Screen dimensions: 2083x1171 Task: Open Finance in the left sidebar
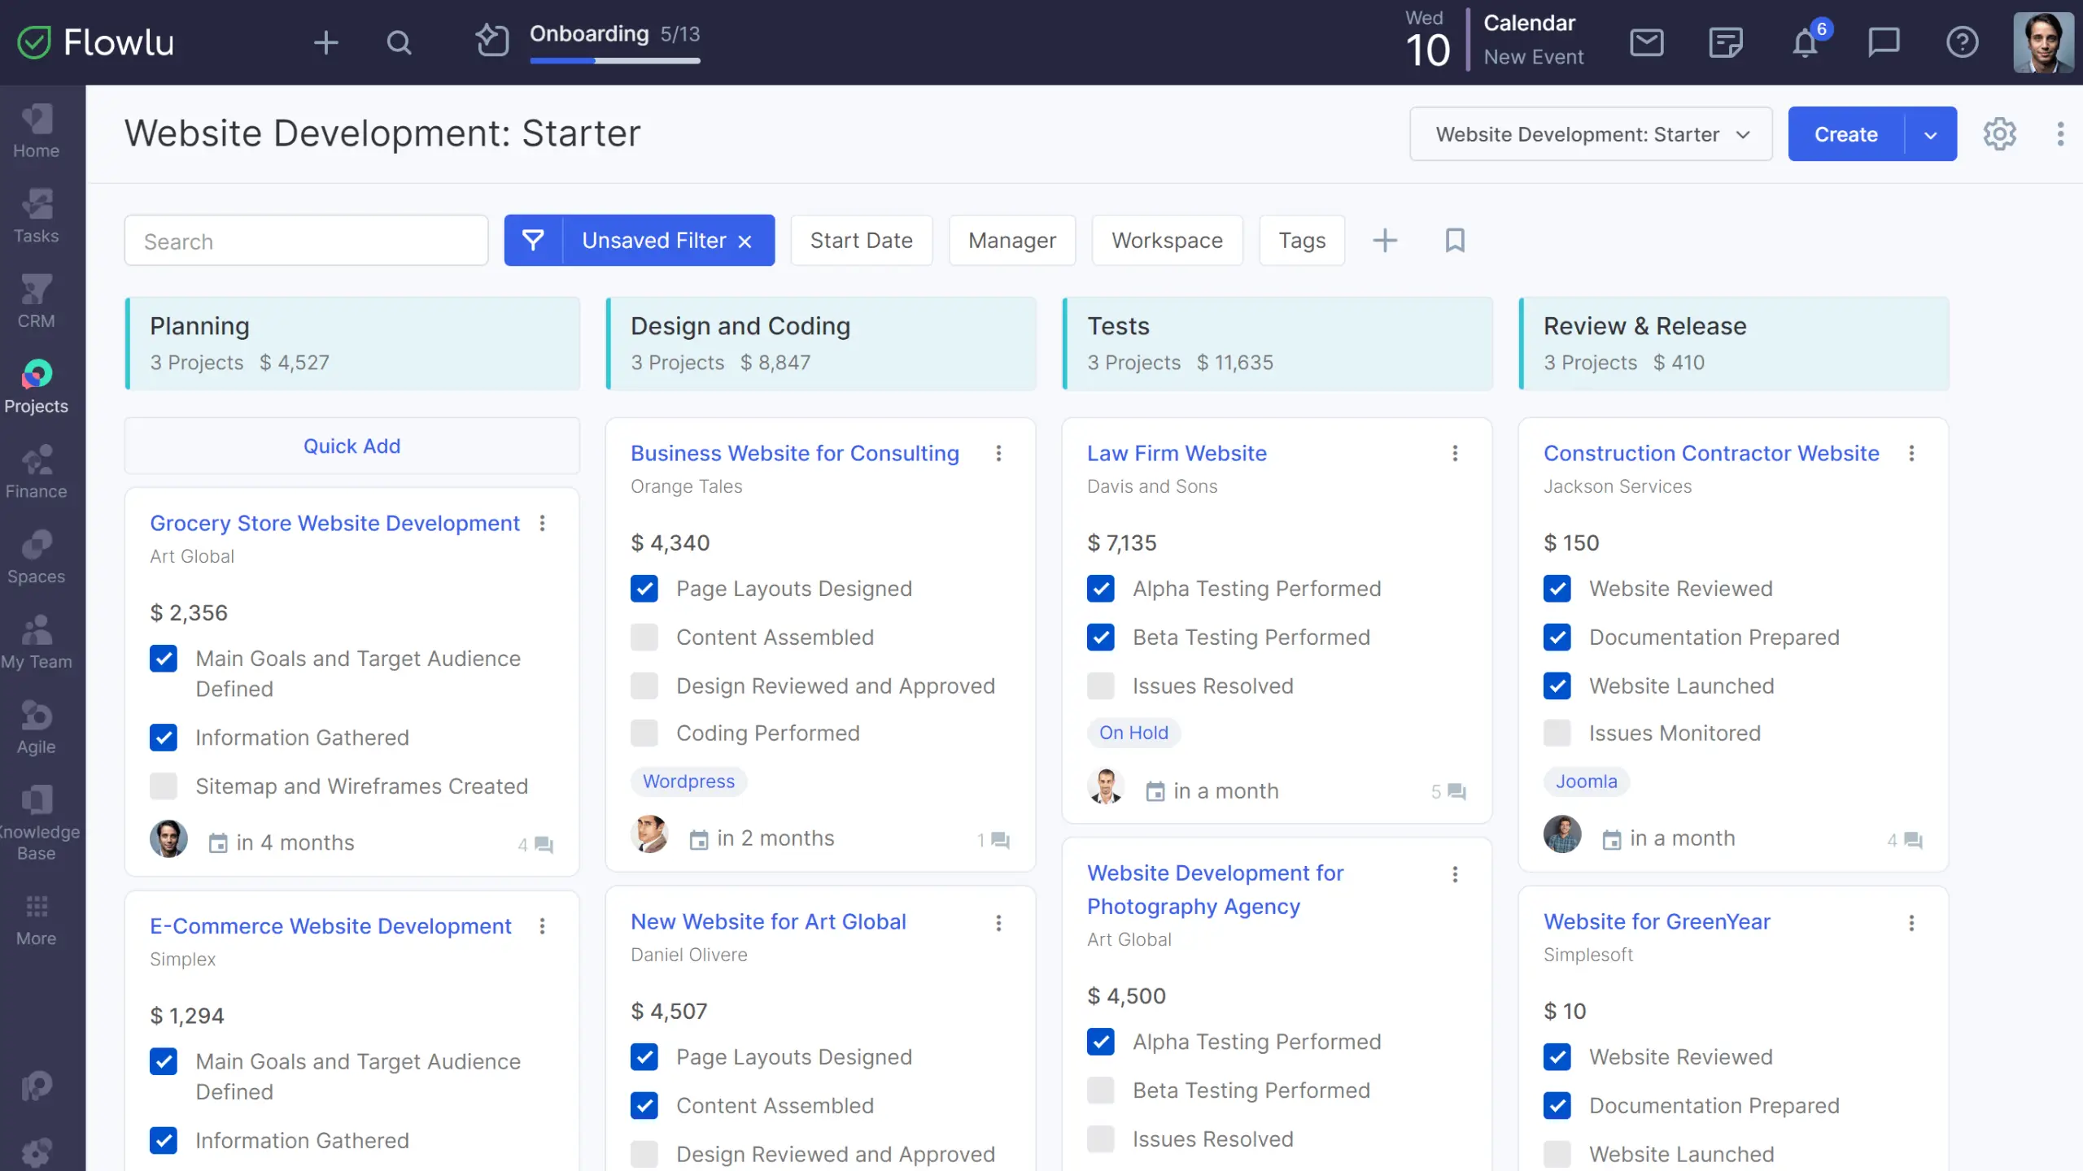pyautogui.click(x=37, y=472)
